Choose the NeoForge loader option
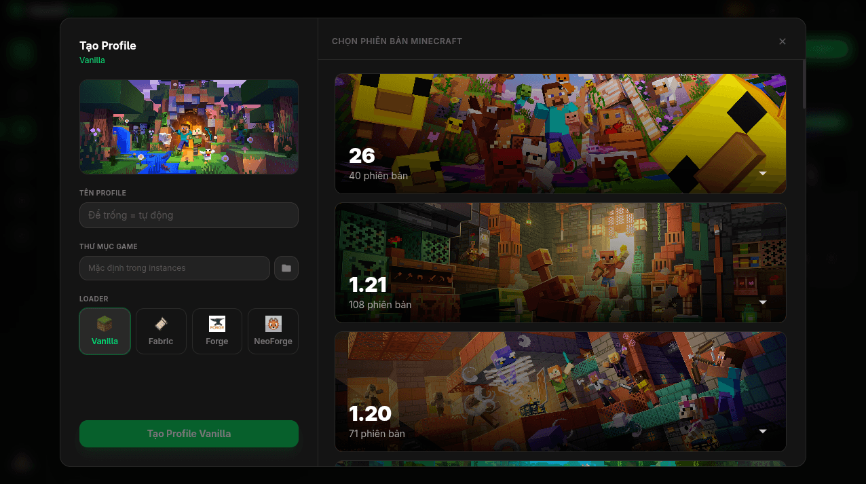This screenshot has width=866, height=484. 273,331
